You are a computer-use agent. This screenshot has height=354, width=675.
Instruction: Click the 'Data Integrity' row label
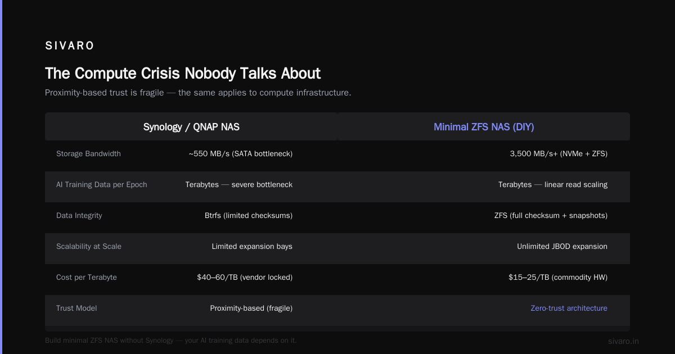point(79,215)
